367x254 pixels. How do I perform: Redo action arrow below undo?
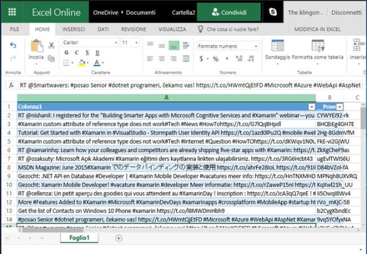tap(13, 58)
